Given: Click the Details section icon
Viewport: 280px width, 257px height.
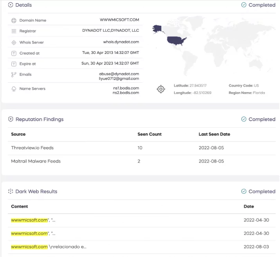Looking at the screenshot, I should click(x=11, y=5).
